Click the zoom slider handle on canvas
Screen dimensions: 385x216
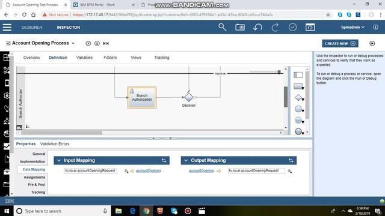(x=279, y=72)
